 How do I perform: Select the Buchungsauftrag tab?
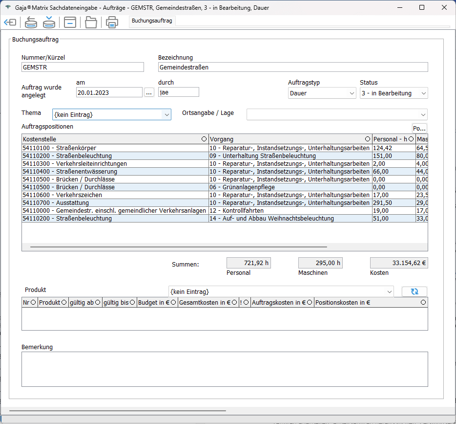coord(152,21)
